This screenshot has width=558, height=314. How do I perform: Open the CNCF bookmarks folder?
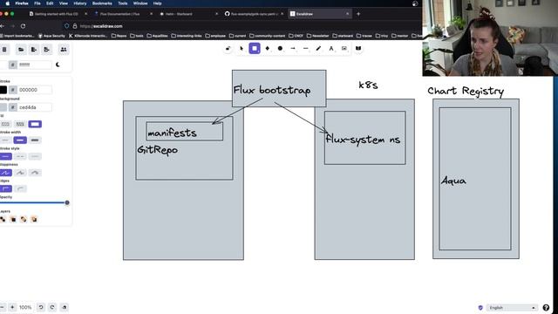pyautogui.click(x=296, y=36)
